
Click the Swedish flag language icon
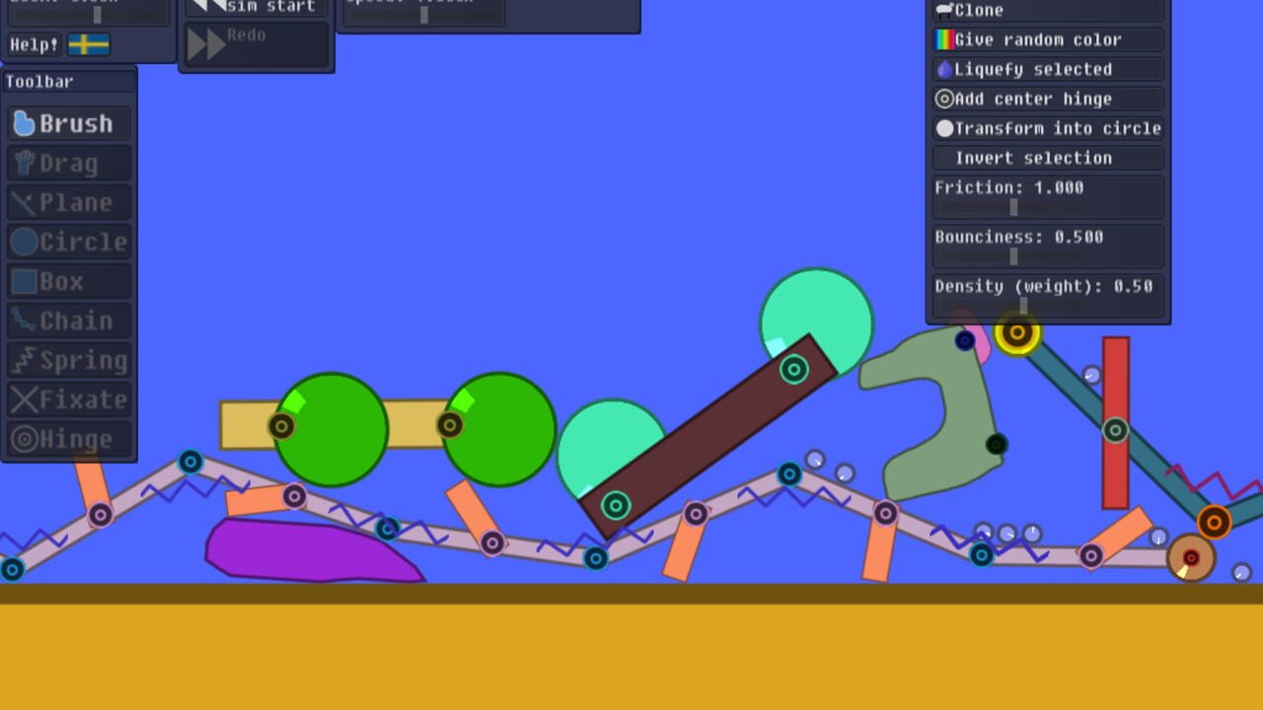click(89, 44)
